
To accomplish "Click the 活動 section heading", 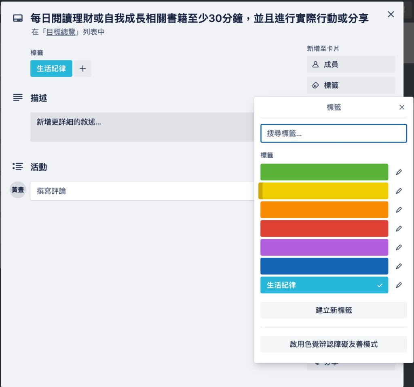I will pos(38,167).
